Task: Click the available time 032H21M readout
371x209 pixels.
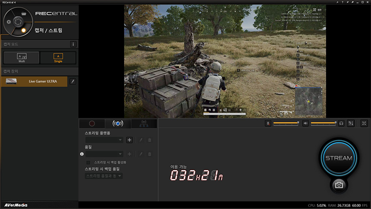Action: pos(196,176)
